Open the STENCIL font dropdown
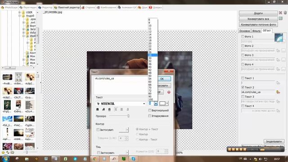Screen dimensions: 288x162 point(144,104)
